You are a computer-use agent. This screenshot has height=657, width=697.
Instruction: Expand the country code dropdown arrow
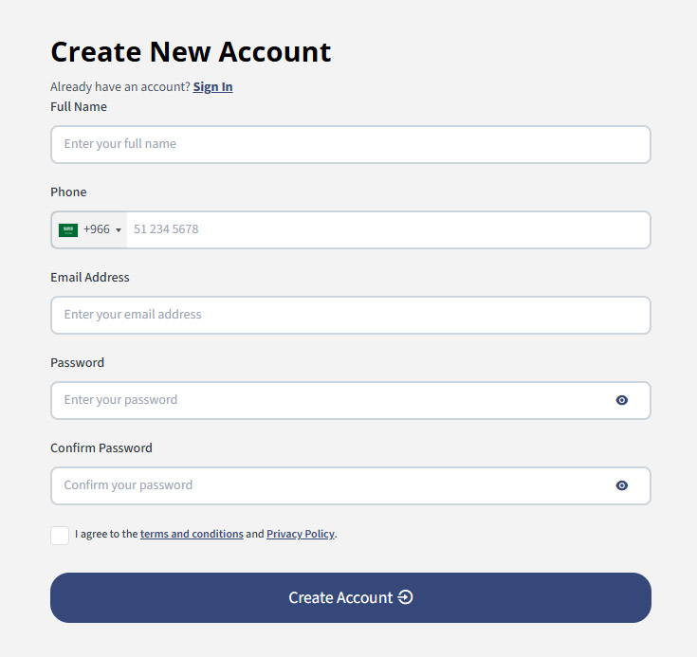tap(119, 230)
